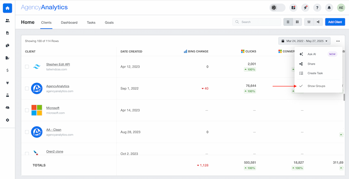The image size is (349, 179).
Task: Click the -1,128 Bing change total
Action: pyautogui.click(x=203, y=165)
